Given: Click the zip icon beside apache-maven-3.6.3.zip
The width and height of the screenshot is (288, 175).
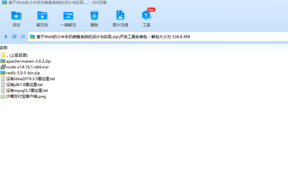Looking at the screenshot, I should pos(3,61).
